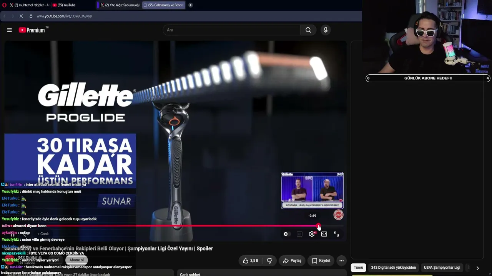Viewport: 492px width, 276px height.
Task: Like the video with 3,5 B likes
Action: tap(250, 261)
